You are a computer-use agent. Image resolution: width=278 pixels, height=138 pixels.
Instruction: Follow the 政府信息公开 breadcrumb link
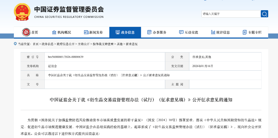(65, 44)
